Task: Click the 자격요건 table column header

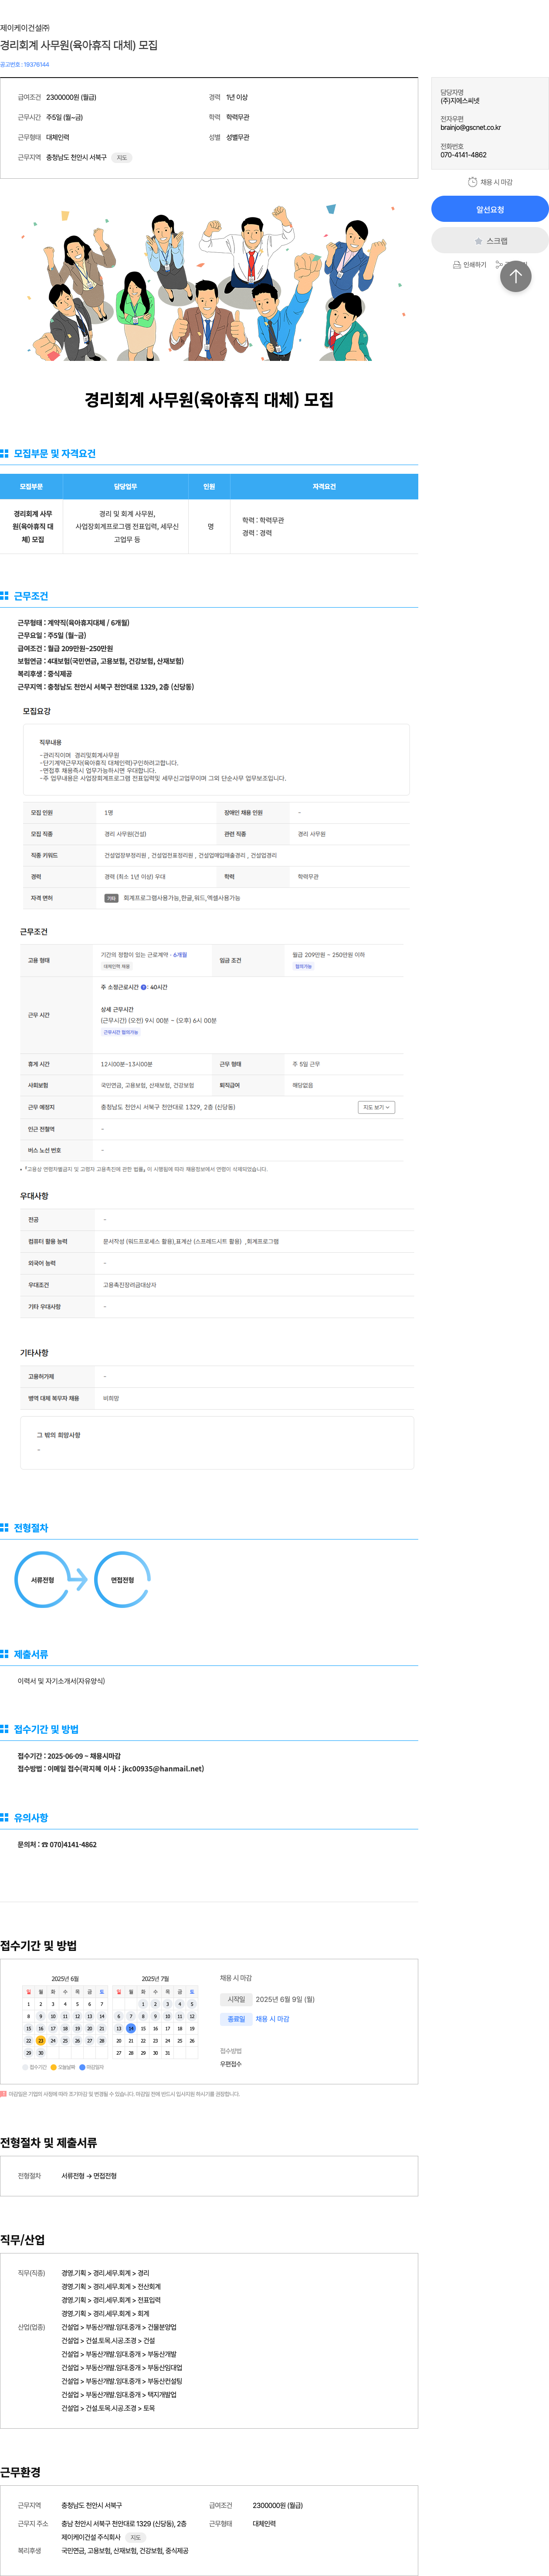Action: coord(324,487)
